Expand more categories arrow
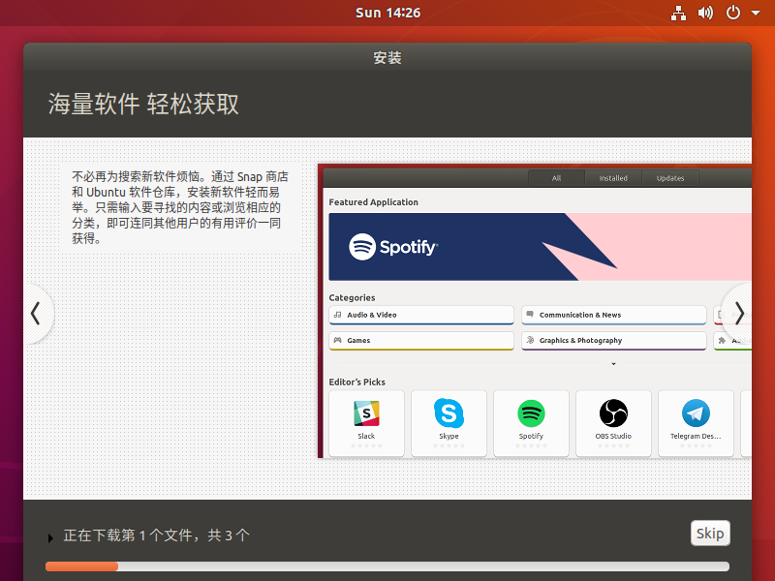This screenshot has width=775, height=581. (614, 364)
